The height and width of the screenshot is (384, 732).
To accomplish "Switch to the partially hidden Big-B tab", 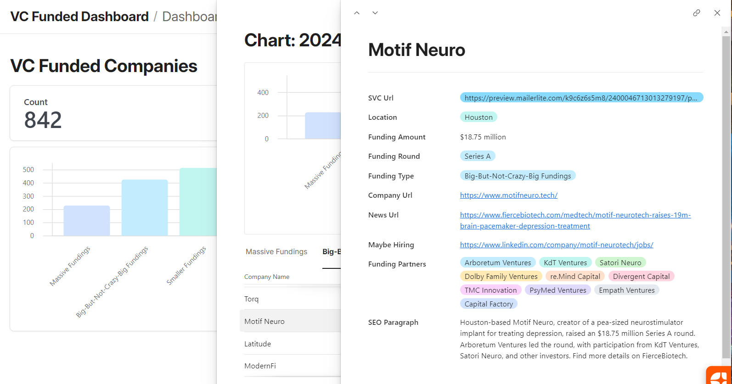I will [x=332, y=252].
